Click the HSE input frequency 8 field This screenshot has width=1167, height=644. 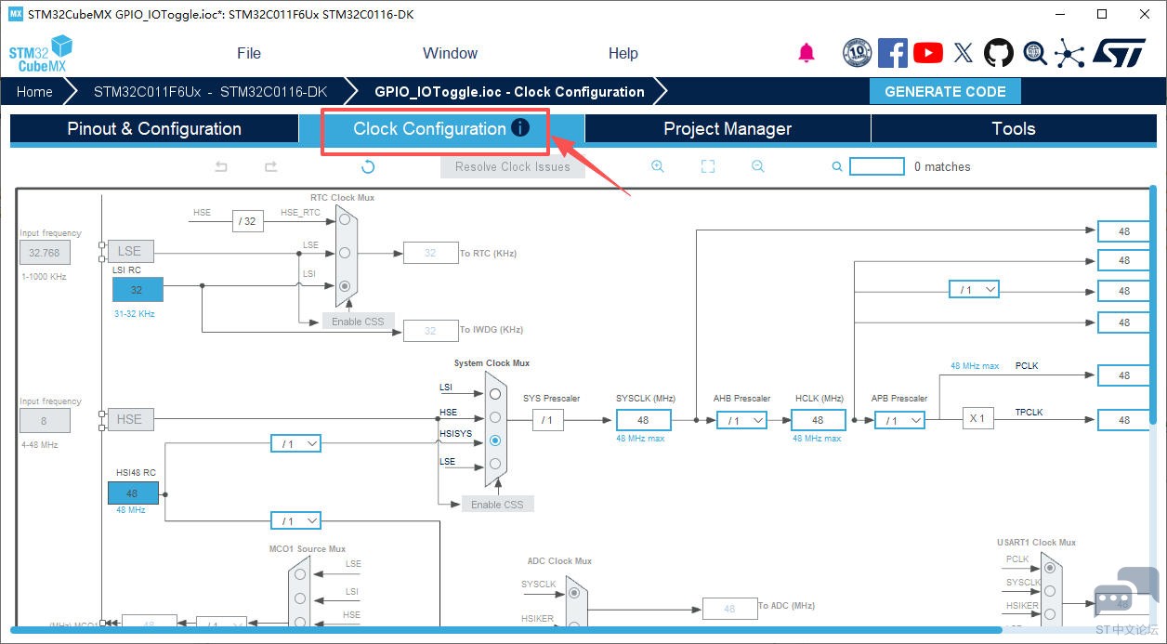pos(45,421)
